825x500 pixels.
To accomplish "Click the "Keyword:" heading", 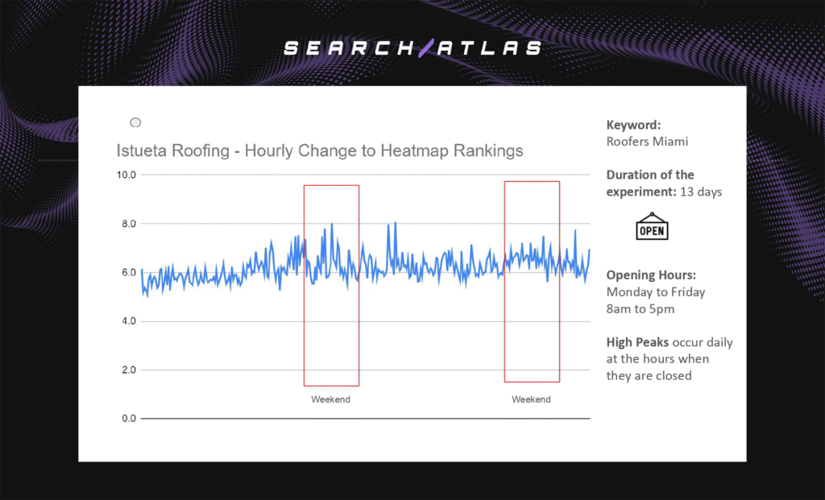I will [x=633, y=125].
